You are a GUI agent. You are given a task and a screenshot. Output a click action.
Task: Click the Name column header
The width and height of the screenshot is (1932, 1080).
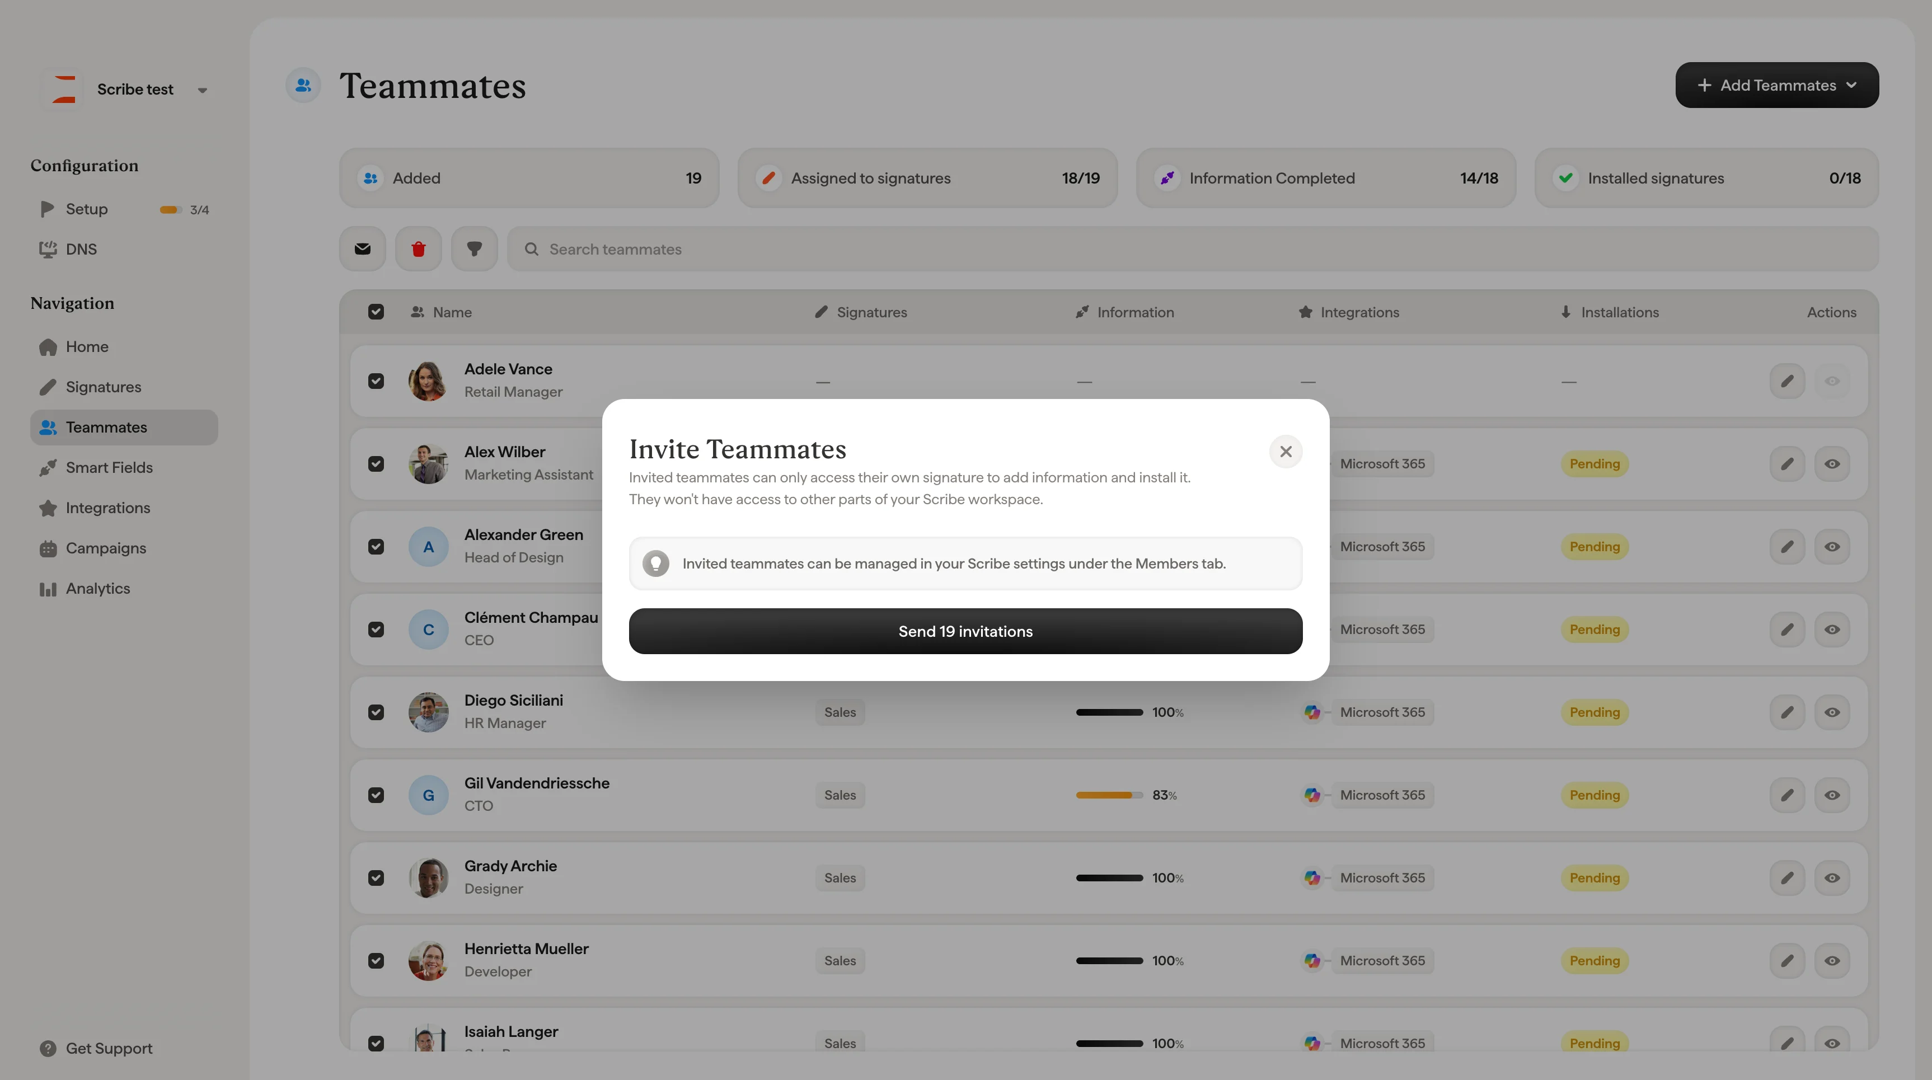442,312
